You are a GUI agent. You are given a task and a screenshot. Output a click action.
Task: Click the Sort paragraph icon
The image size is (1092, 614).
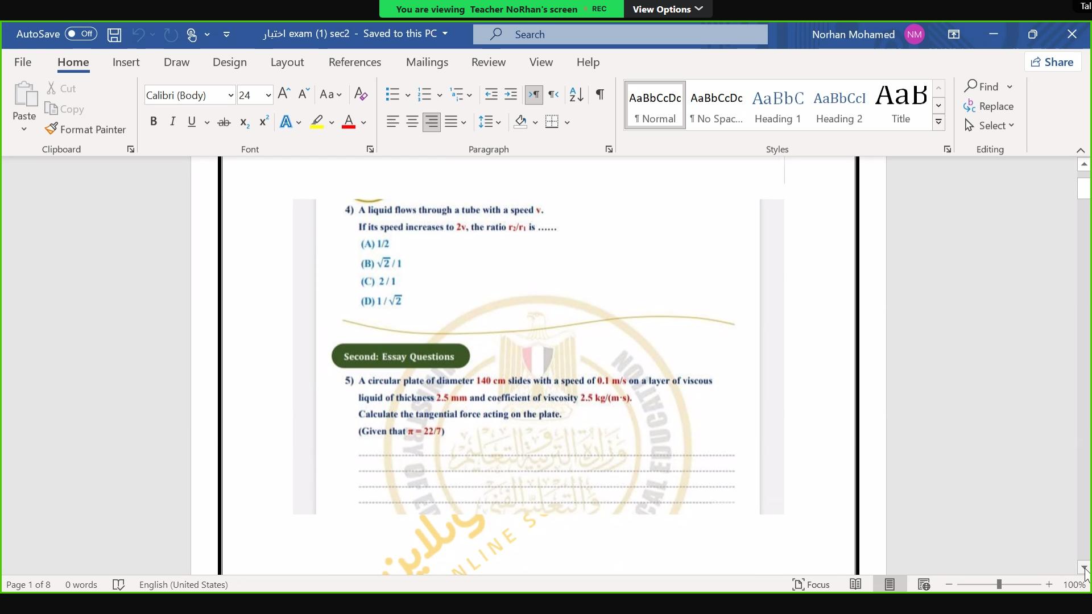coord(576,94)
